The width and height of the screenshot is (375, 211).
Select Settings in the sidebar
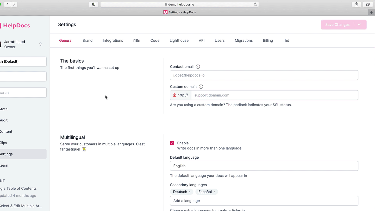click(x=23, y=154)
